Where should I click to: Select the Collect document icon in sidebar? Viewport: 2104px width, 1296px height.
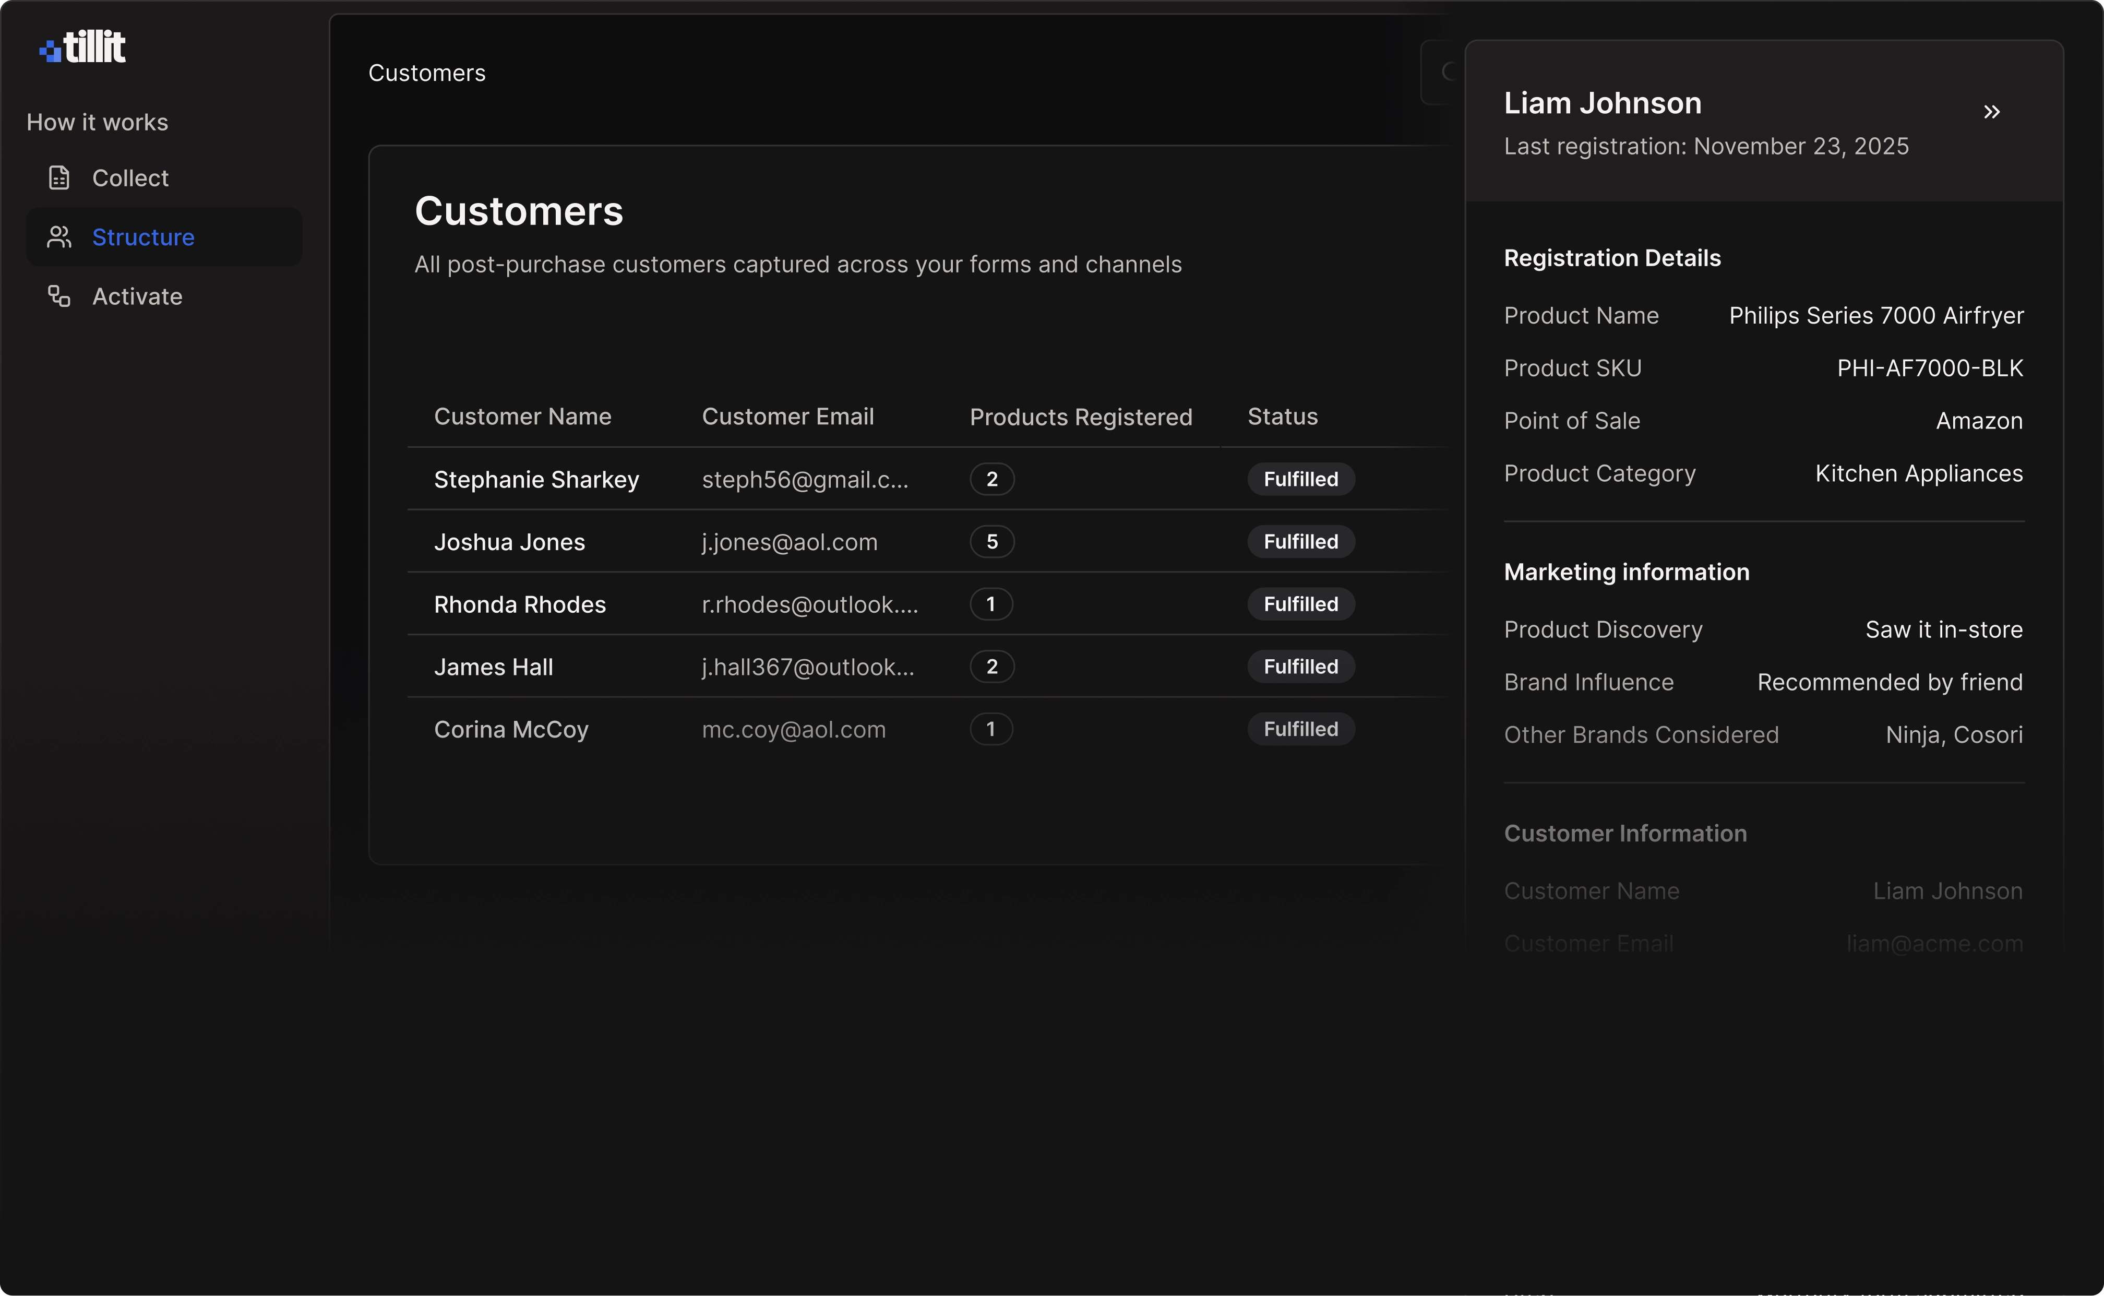tap(58, 177)
